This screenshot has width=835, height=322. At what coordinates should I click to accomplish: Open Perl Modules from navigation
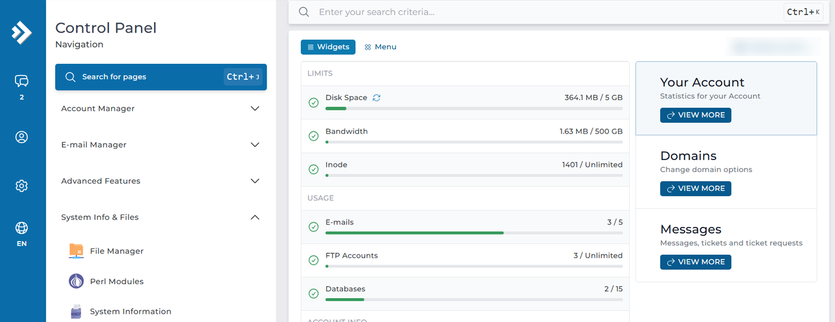(x=117, y=281)
